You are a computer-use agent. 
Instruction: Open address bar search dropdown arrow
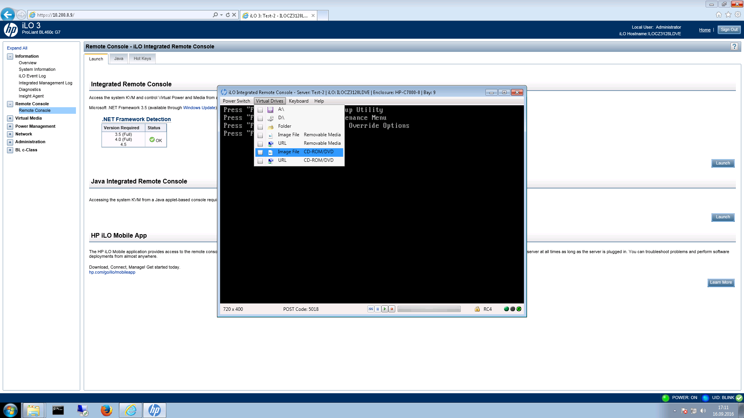pos(221,15)
